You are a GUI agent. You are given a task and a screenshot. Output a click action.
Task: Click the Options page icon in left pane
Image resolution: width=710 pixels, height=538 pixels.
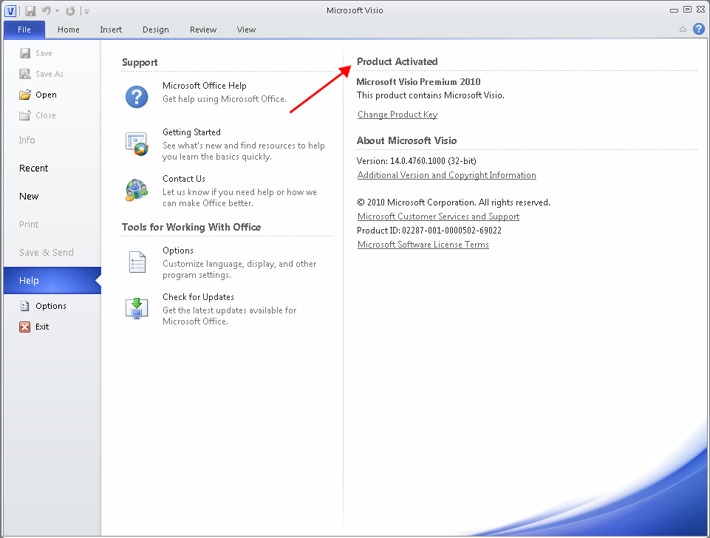[x=25, y=306]
